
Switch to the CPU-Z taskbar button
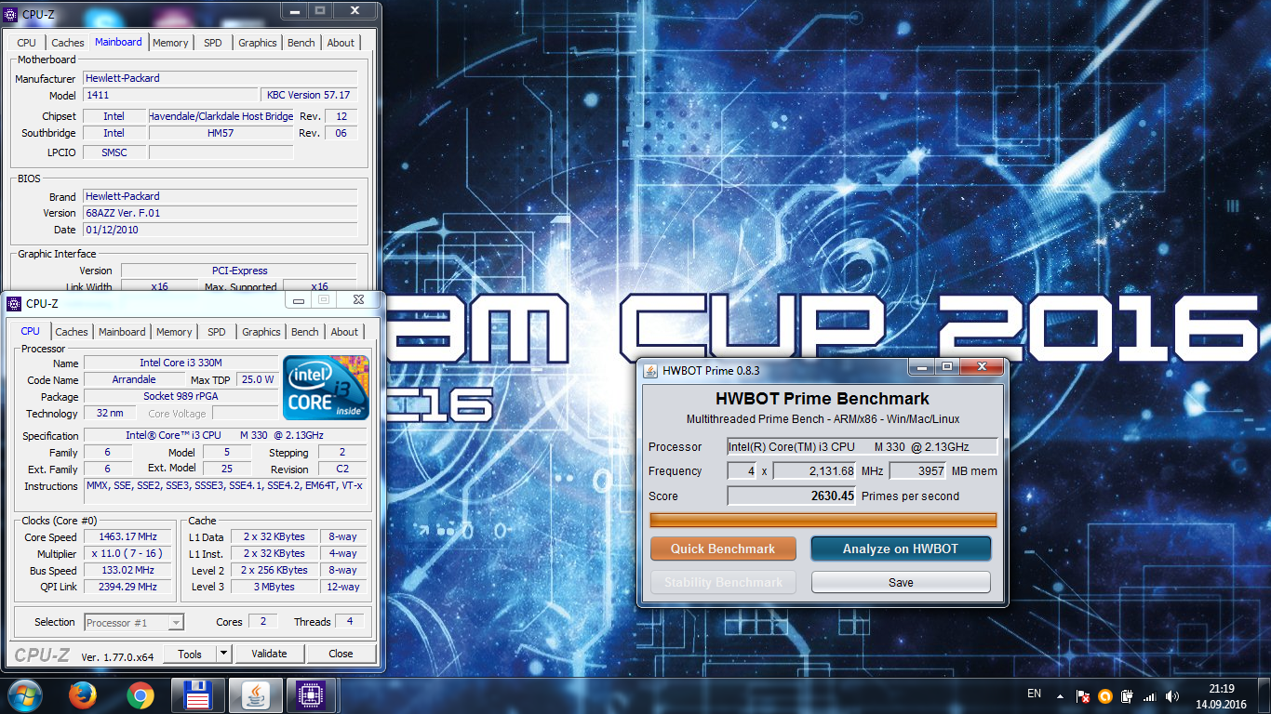tap(310, 694)
